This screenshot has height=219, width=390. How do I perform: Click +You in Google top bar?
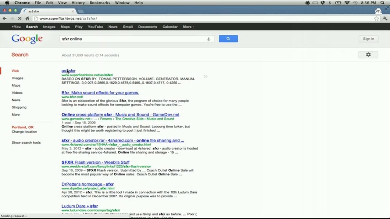click(x=16, y=27)
